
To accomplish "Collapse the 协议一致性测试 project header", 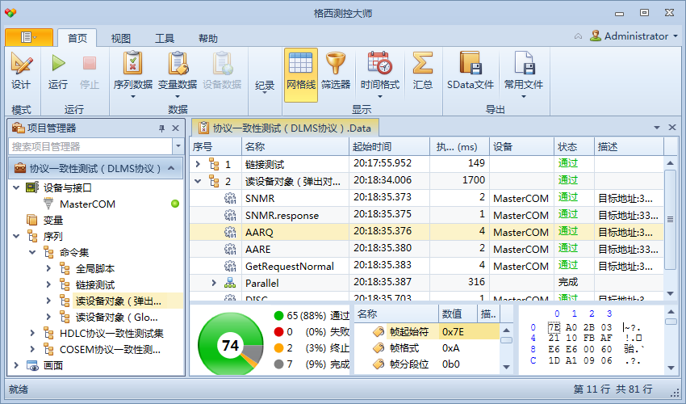I will (171, 168).
